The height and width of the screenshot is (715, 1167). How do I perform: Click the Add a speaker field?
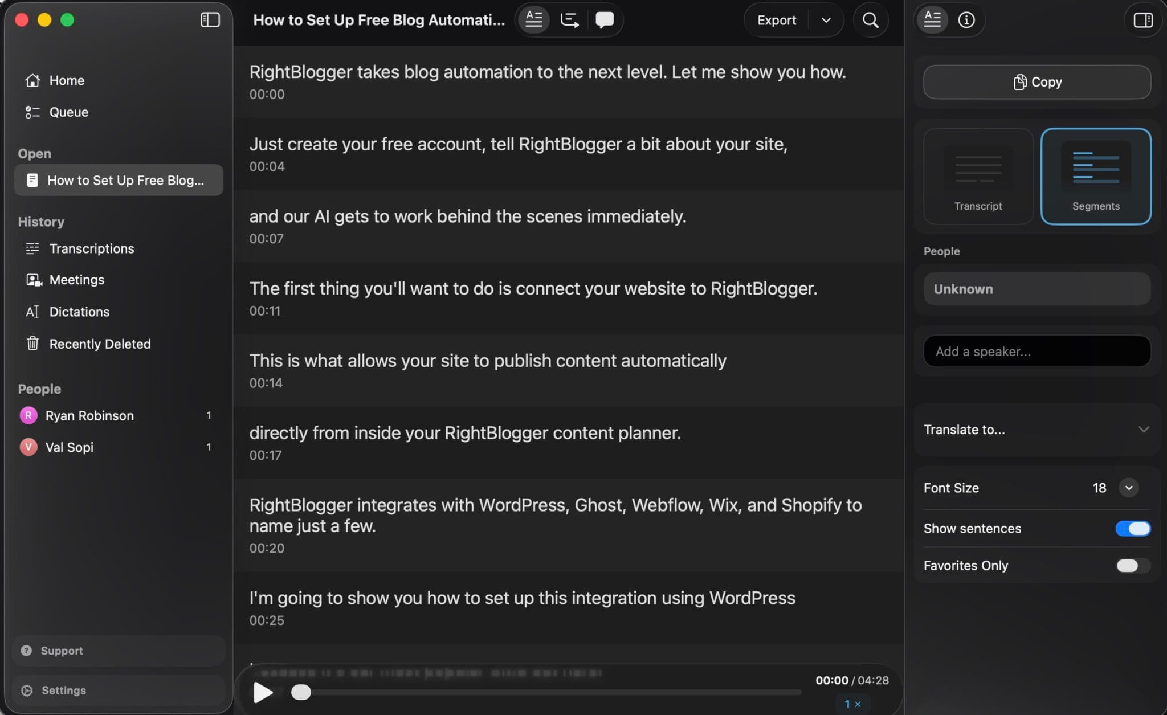[x=1036, y=351]
